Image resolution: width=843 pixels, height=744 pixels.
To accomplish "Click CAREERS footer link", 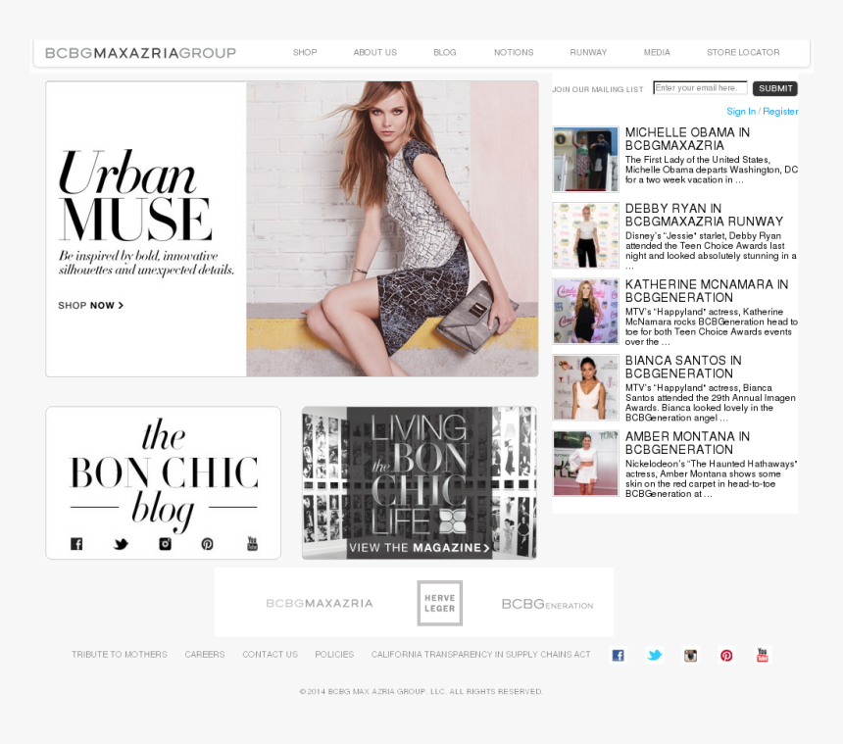I will click(x=205, y=654).
